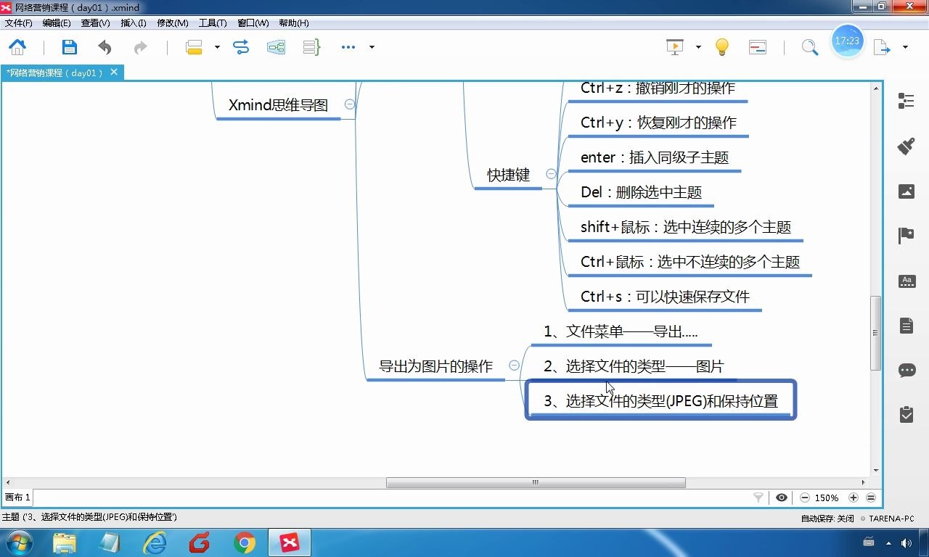Open the export dropdown arrow
The image size is (929, 557).
tap(905, 47)
